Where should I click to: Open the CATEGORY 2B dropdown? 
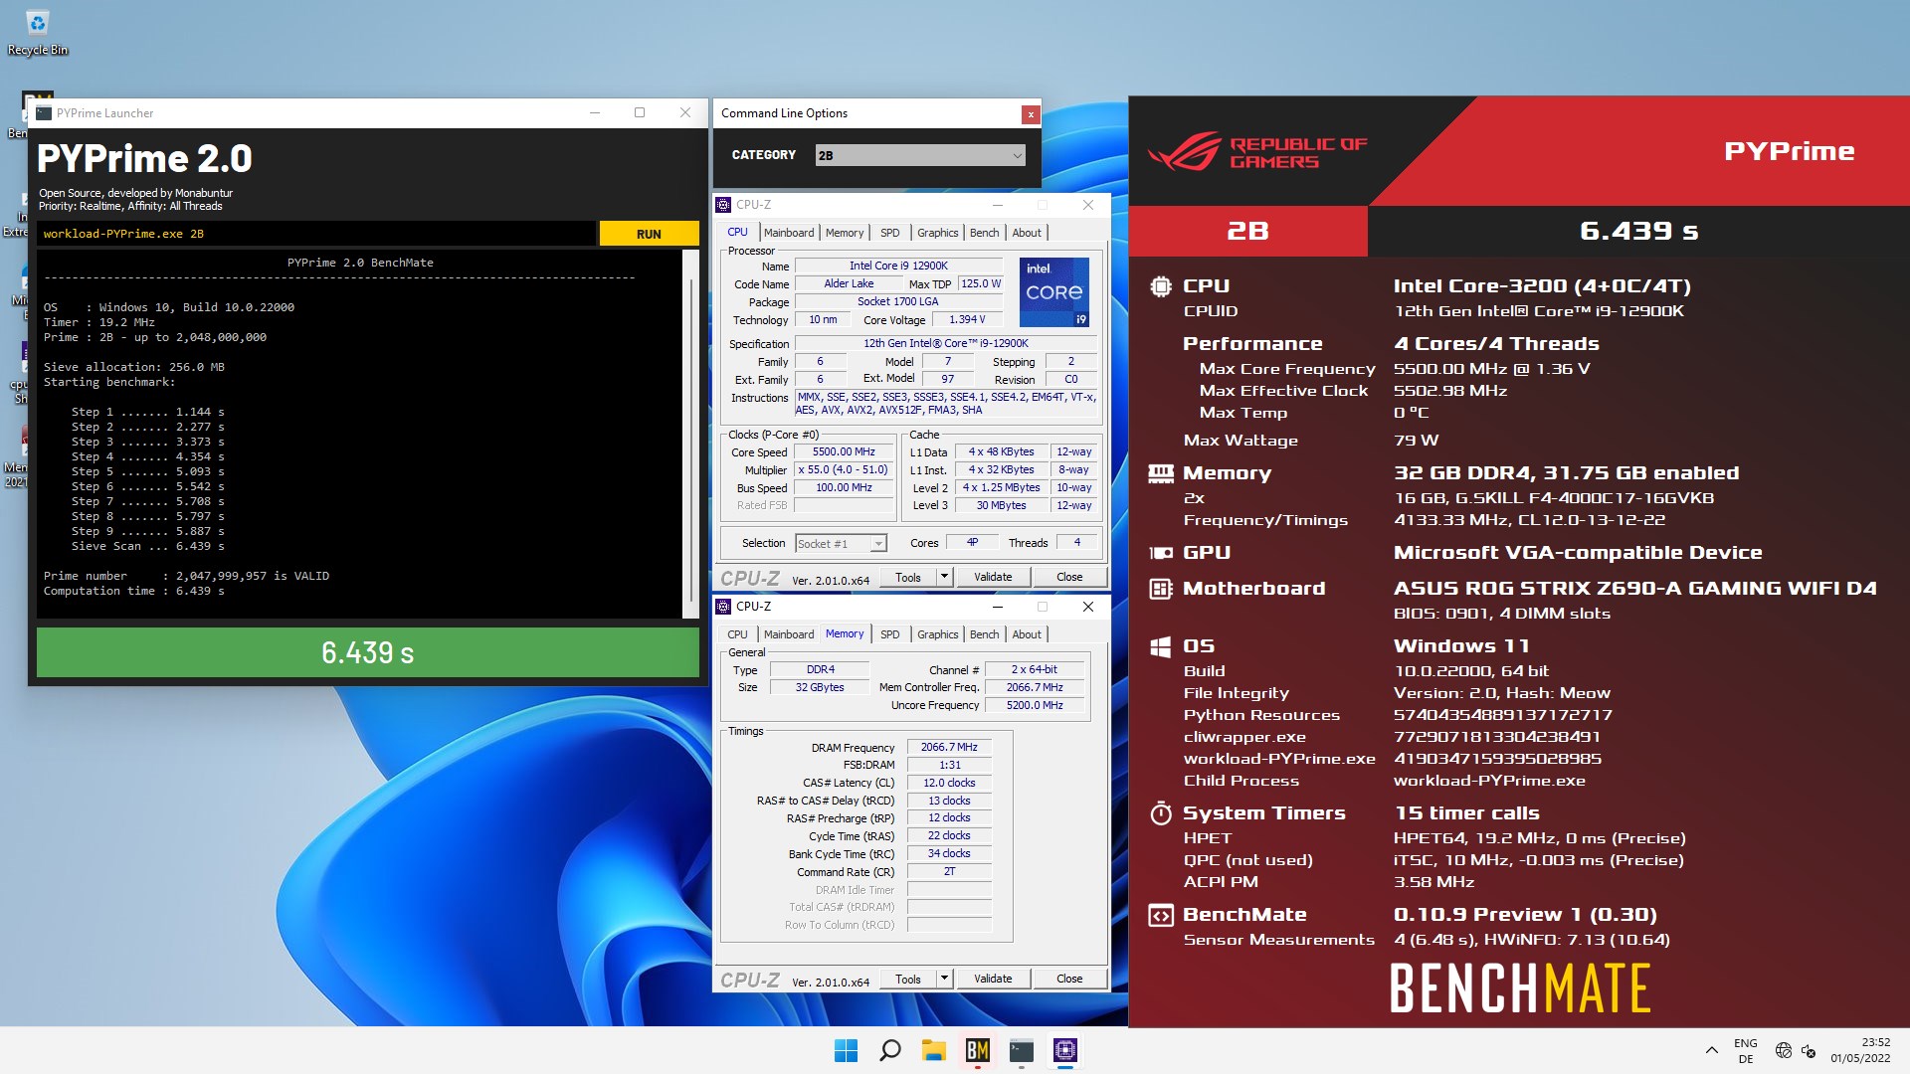(x=919, y=155)
